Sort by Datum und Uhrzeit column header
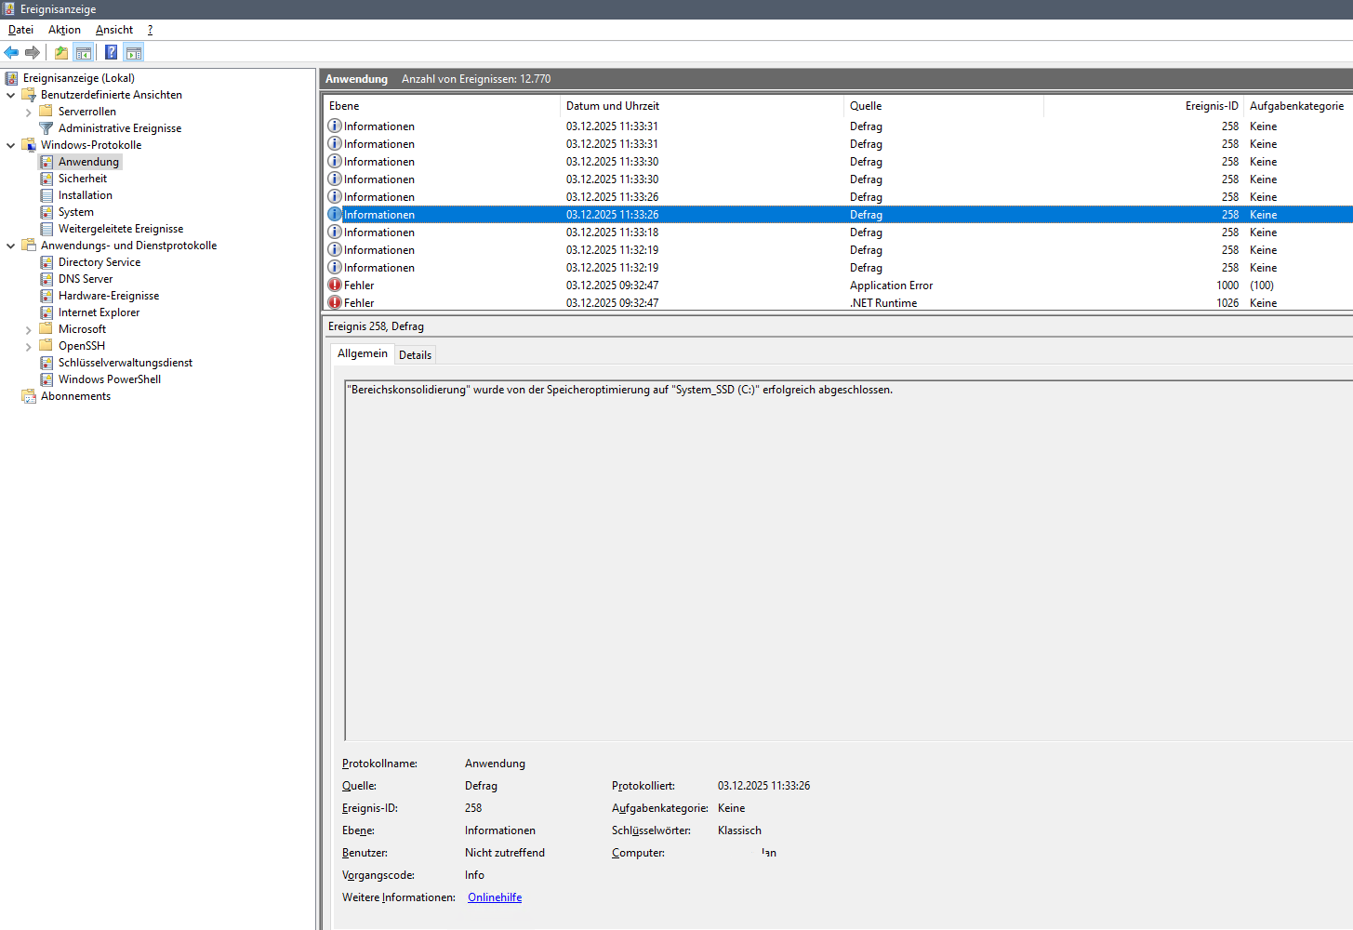This screenshot has height=930, width=1353. [702, 106]
